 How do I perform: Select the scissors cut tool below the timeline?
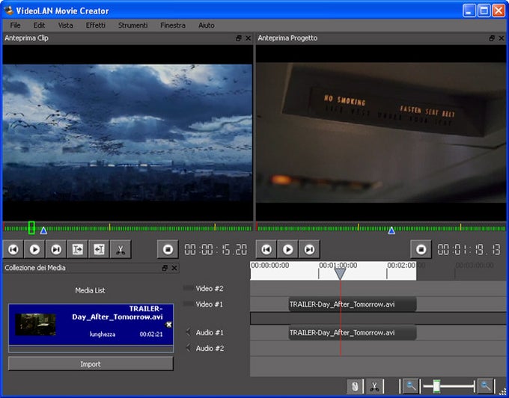(374, 386)
